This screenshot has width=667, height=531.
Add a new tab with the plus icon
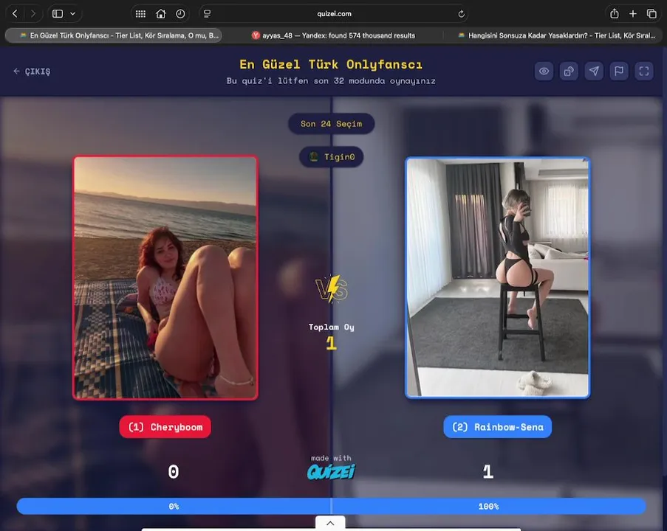(x=633, y=13)
